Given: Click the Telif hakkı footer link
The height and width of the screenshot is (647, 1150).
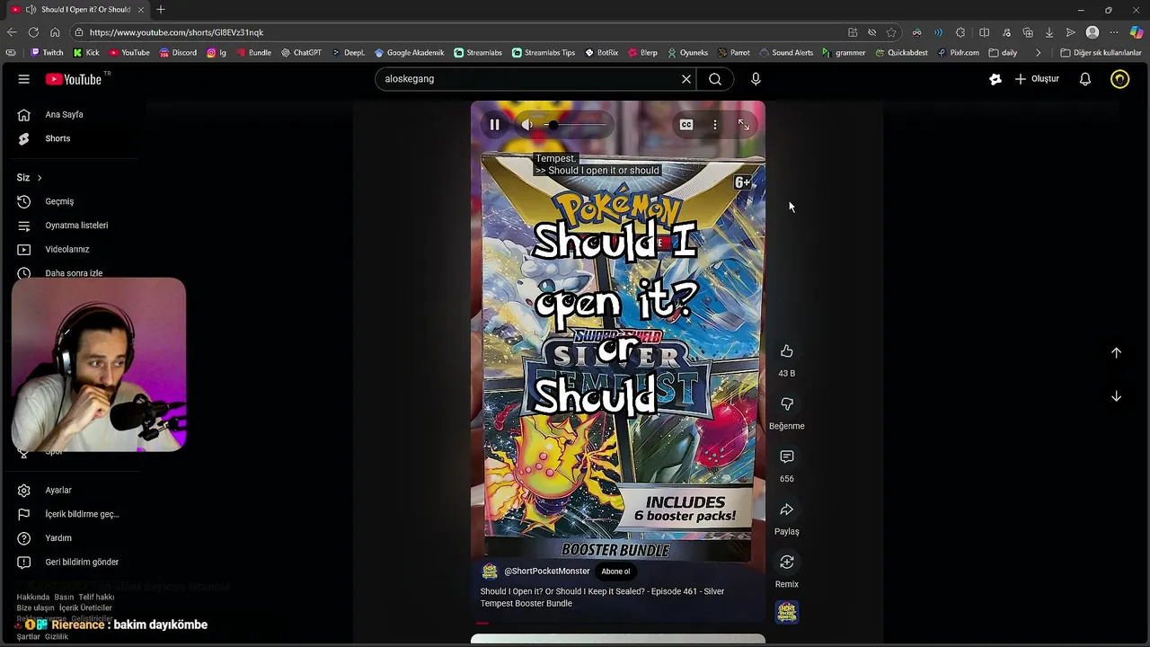Looking at the screenshot, I should click(96, 597).
